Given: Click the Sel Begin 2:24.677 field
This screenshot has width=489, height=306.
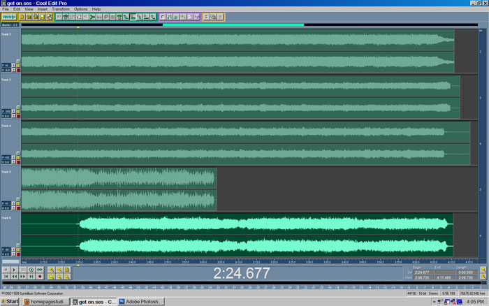Looking at the screenshot, I should coord(423,272).
